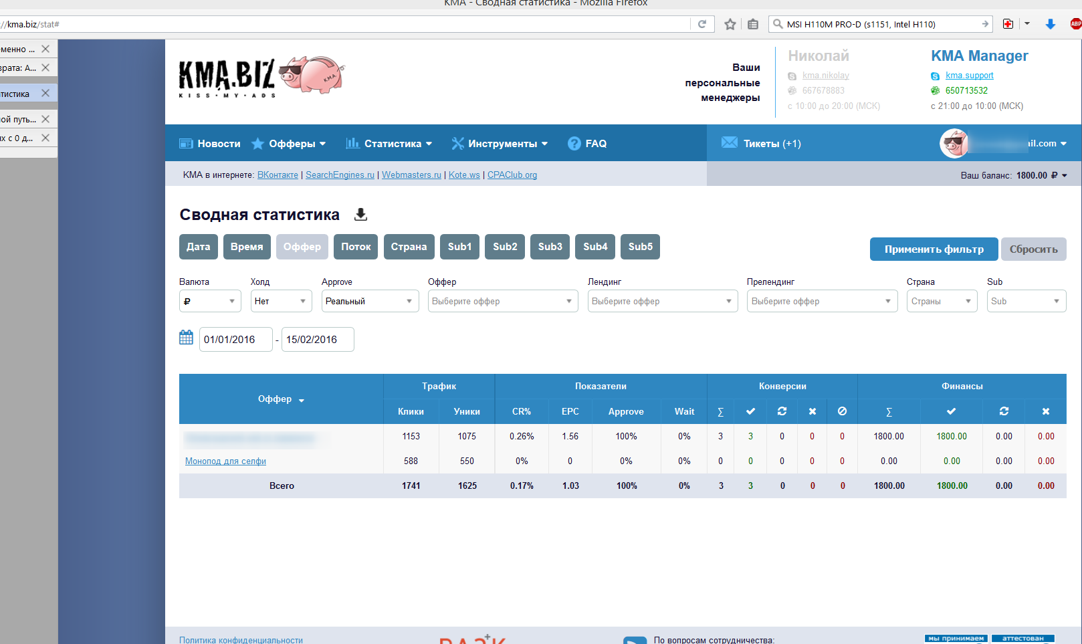Toggle the Оффер grouping button
The height and width of the screenshot is (644, 1082).
[302, 247]
